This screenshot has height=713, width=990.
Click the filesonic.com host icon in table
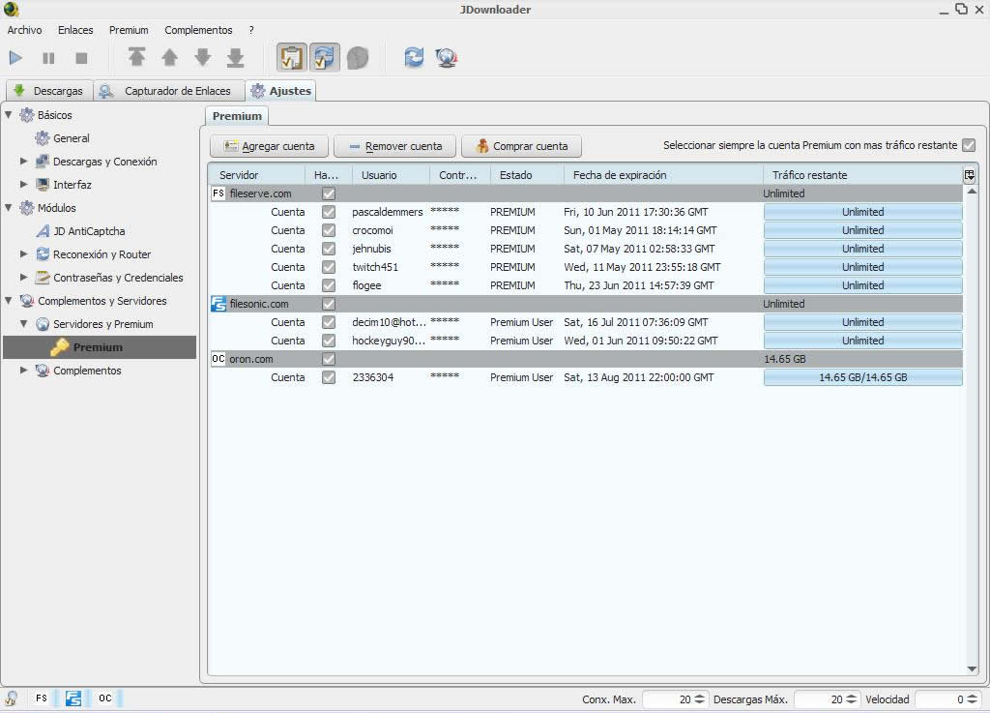tap(218, 304)
